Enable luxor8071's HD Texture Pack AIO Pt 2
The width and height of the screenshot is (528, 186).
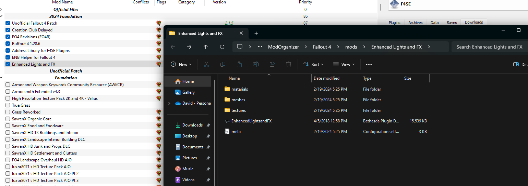(8, 174)
